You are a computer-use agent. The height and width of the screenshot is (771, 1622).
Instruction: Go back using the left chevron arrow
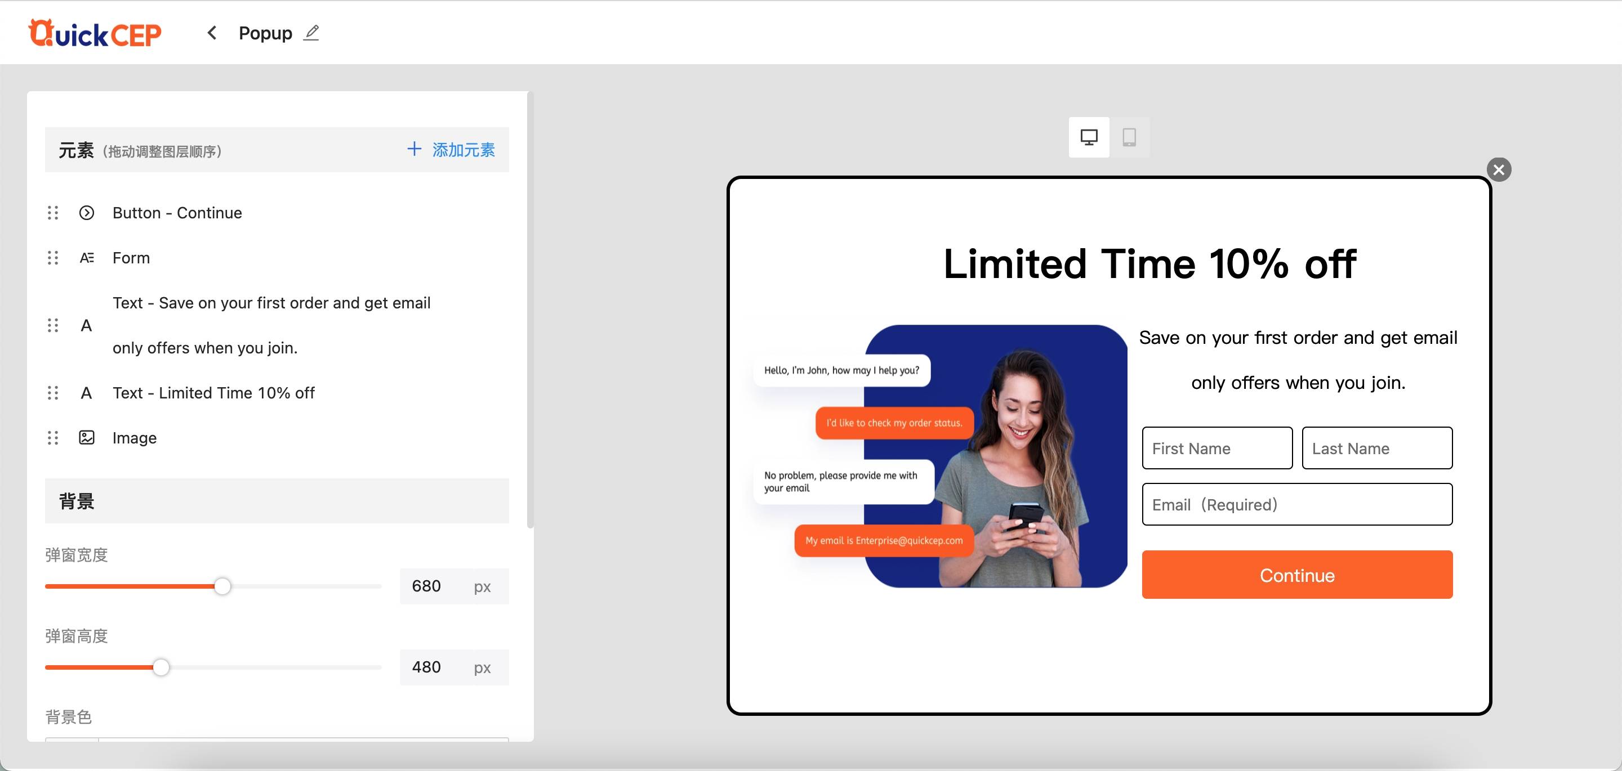tap(212, 33)
